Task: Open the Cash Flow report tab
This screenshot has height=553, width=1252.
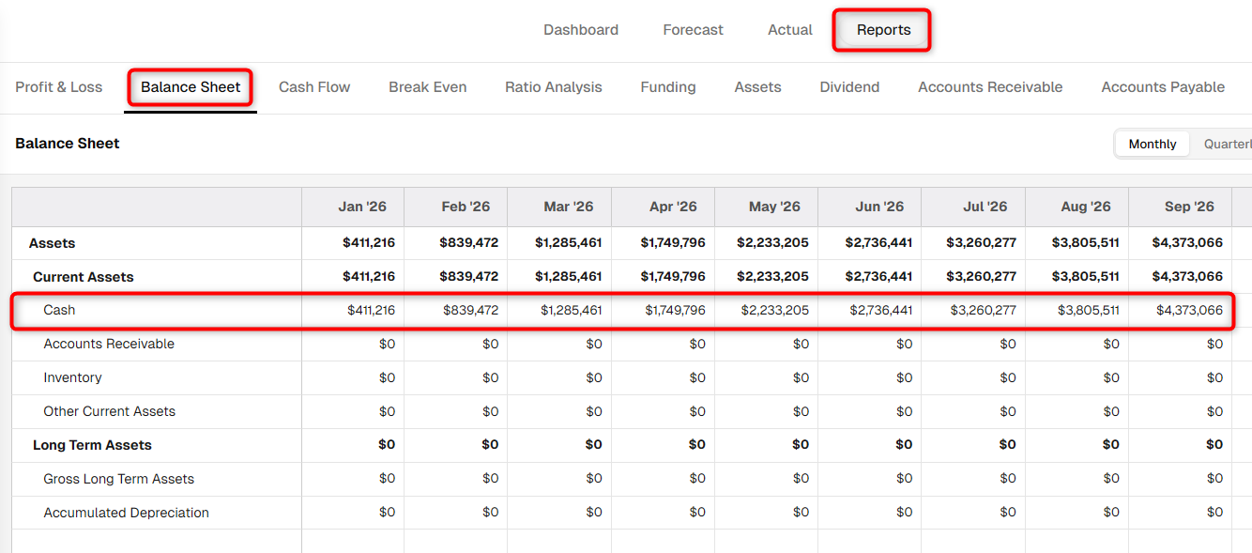Action: click(x=314, y=87)
